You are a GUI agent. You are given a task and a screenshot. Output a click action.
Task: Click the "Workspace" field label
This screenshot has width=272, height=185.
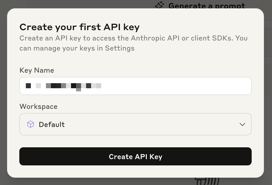tap(38, 106)
